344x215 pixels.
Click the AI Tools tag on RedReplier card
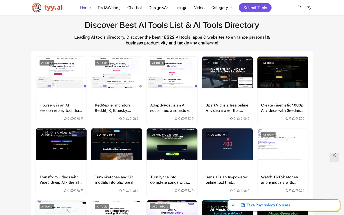(x=102, y=63)
